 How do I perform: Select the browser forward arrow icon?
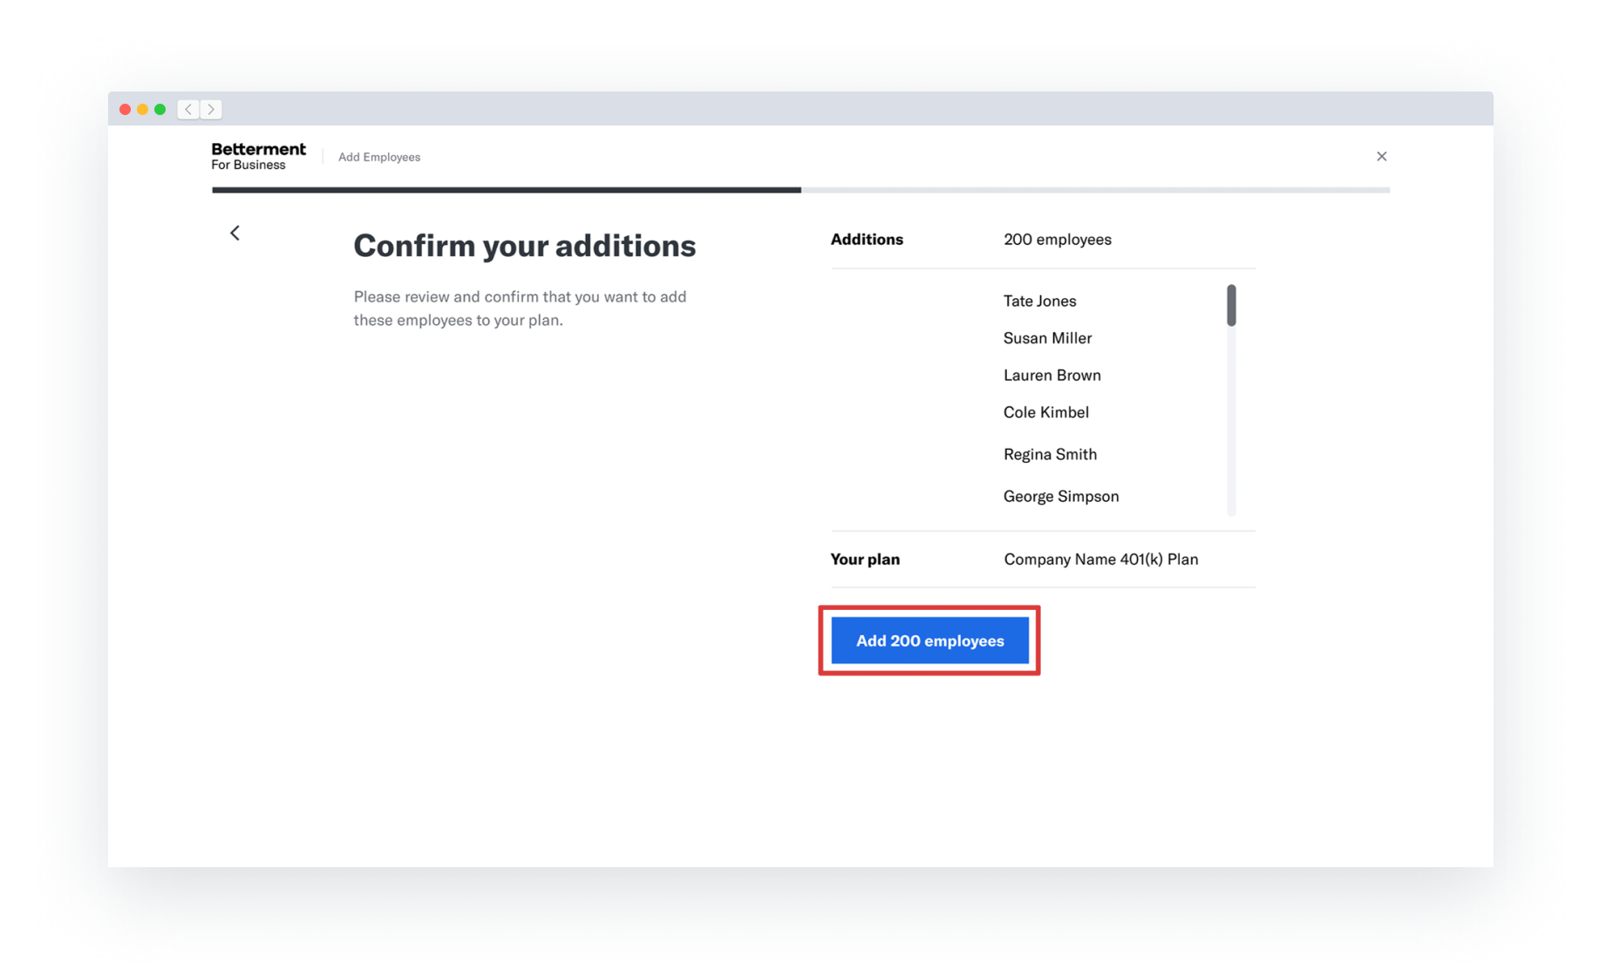210,109
